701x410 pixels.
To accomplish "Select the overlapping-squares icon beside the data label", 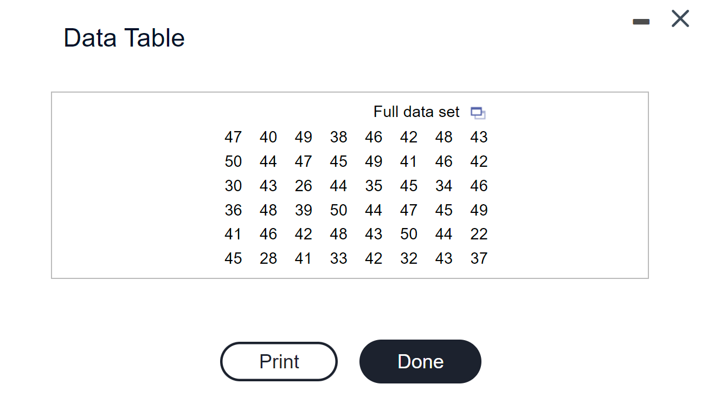I will [x=478, y=112].
